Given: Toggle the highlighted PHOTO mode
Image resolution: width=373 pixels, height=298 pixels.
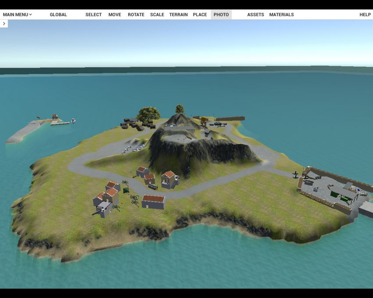Looking at the screenshot, I should click(221, 14).
